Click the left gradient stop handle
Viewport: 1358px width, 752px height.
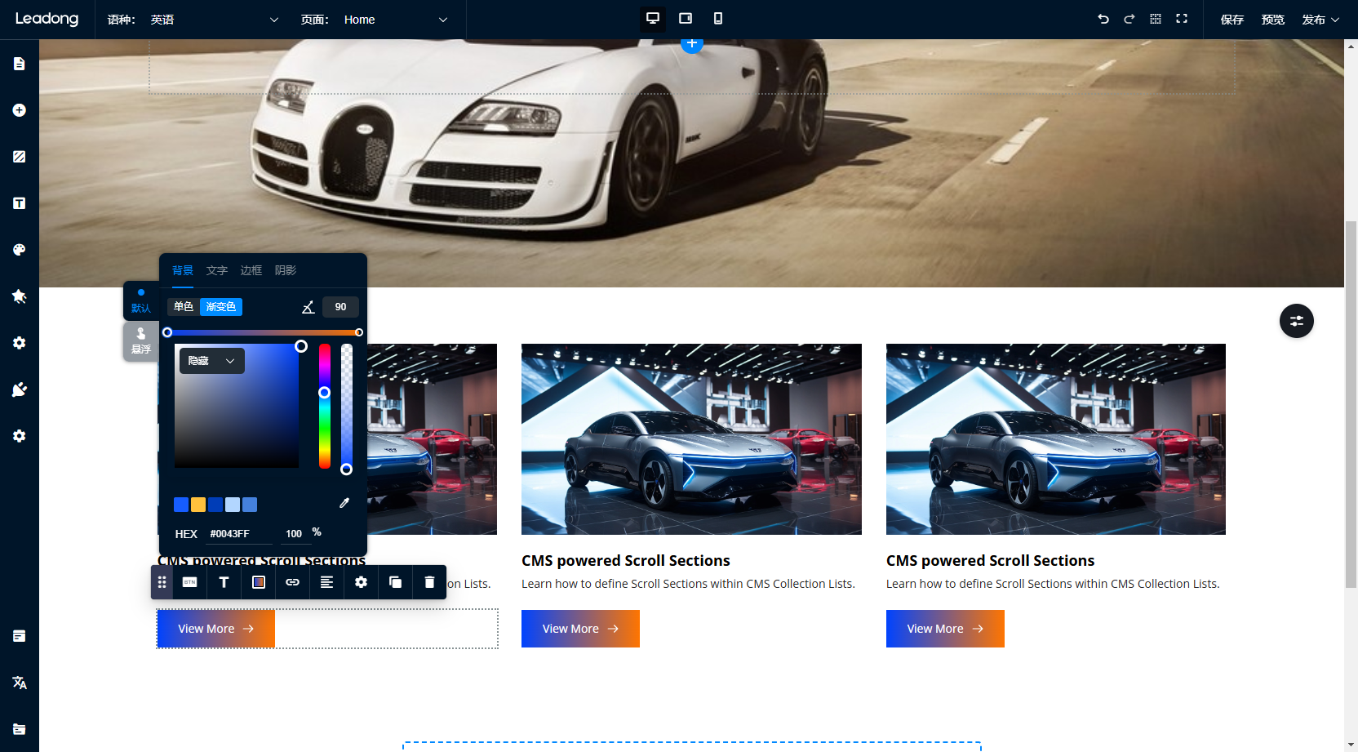(x=167, y=332)
